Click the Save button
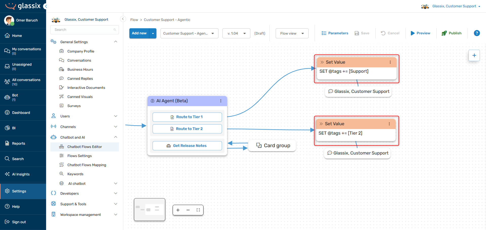 coord(362,33)
